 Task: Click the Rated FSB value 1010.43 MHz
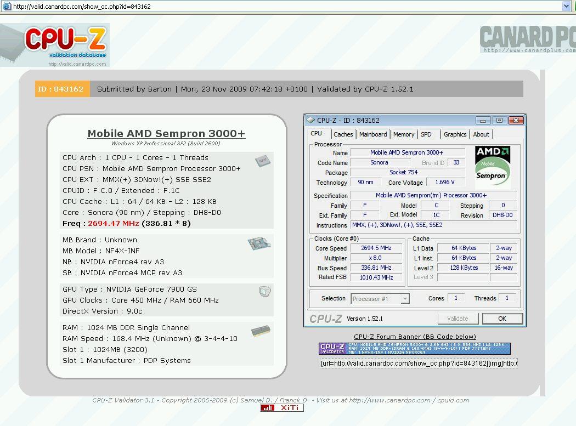click(376, 277)
